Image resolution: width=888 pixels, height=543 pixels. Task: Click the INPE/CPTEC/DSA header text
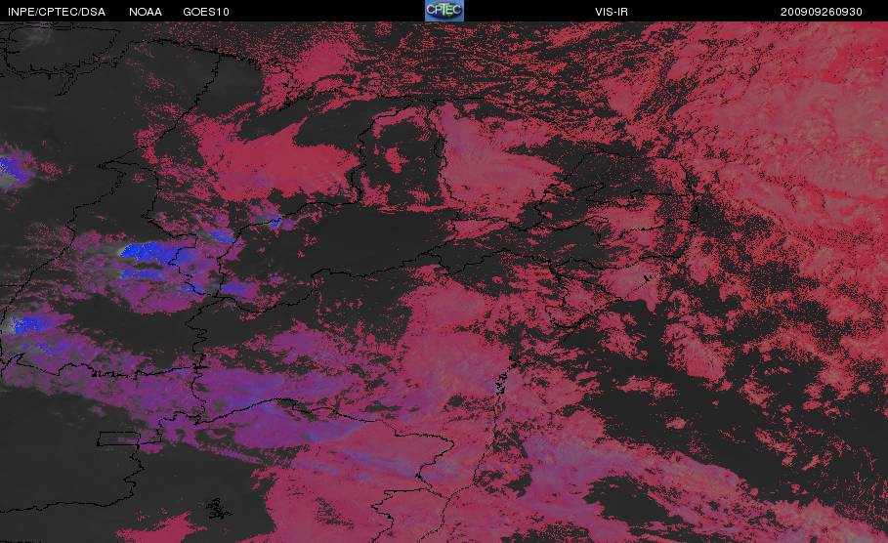[x=56, y=12]
